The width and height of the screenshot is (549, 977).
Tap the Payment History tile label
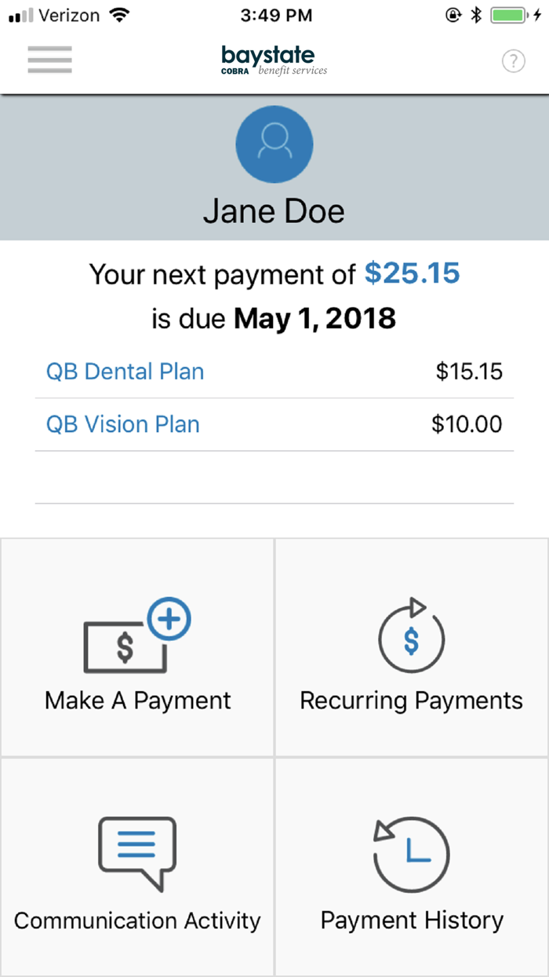point(412,920)
